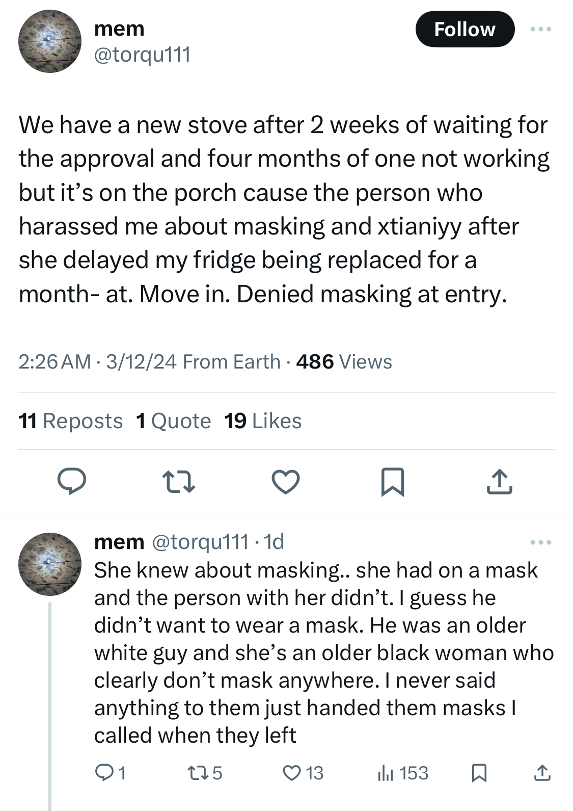Reply to the main stove post
Screen dimensions: 573x811
point(71,482)
